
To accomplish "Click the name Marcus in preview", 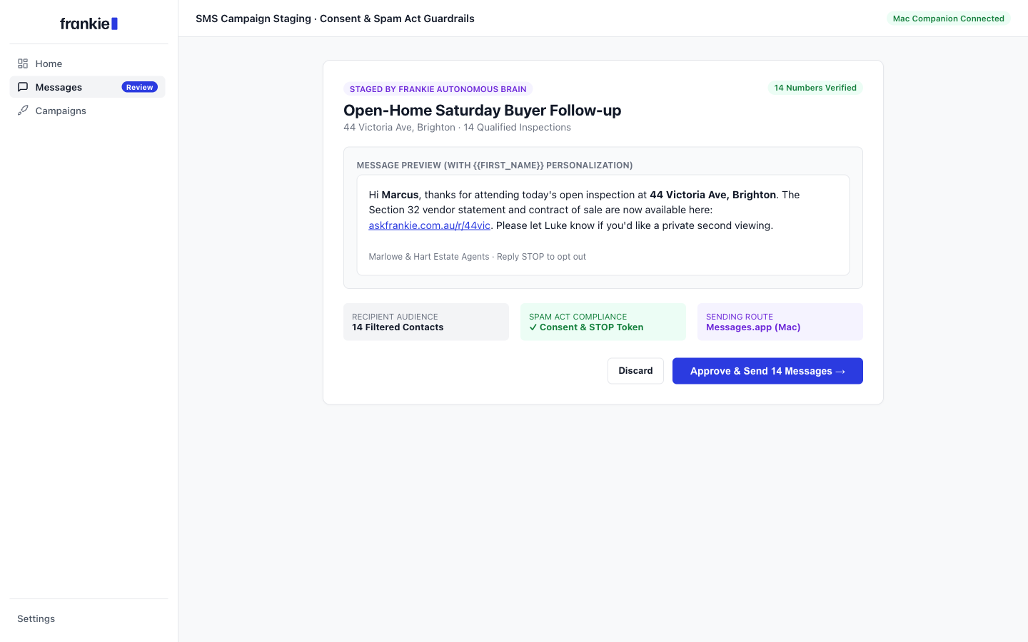I will pyautogui.click(x=400, y=195).
